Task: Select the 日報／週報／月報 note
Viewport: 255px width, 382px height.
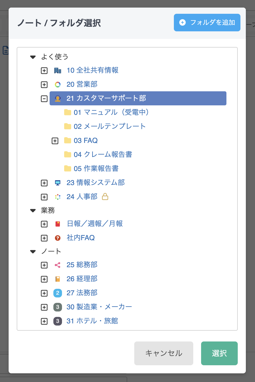Action: tap(95, 224)
